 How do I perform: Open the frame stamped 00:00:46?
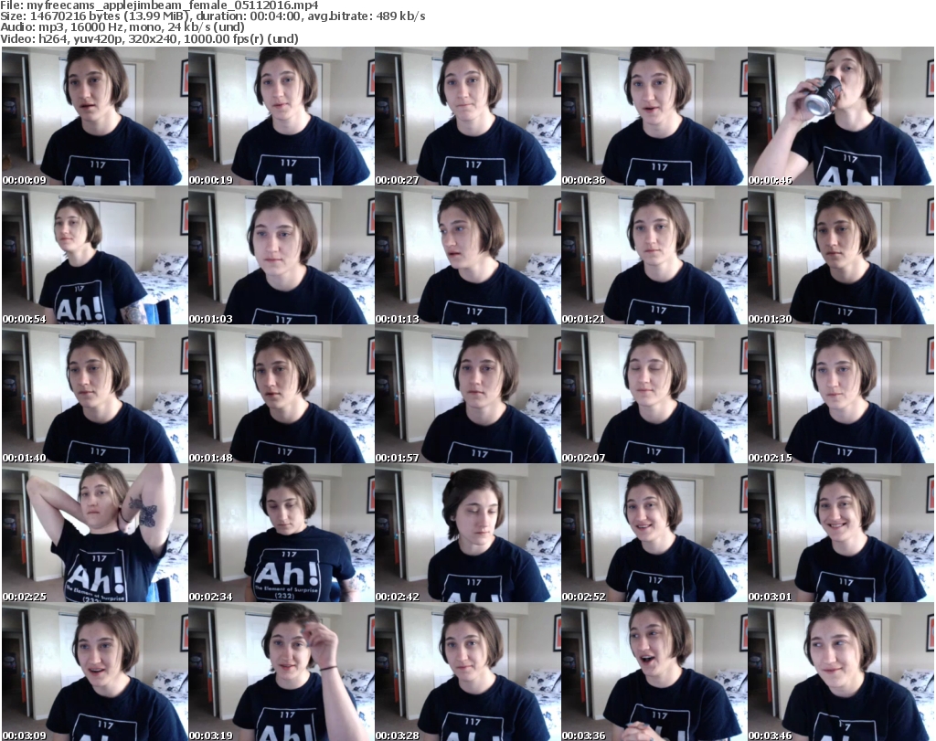point(841,116)
